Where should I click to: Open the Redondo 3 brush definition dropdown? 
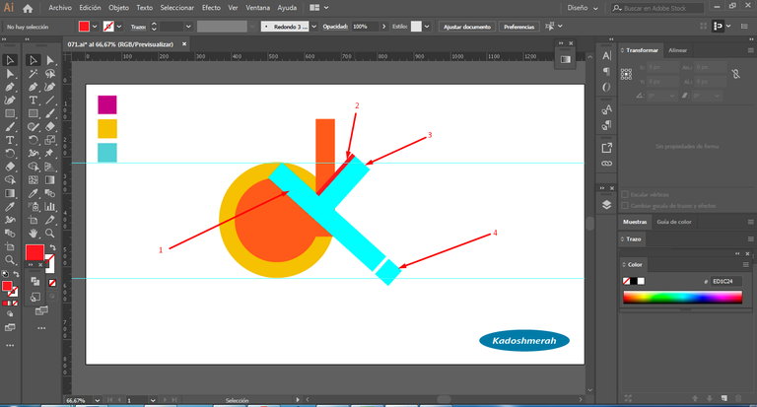[x=313, y=27]
